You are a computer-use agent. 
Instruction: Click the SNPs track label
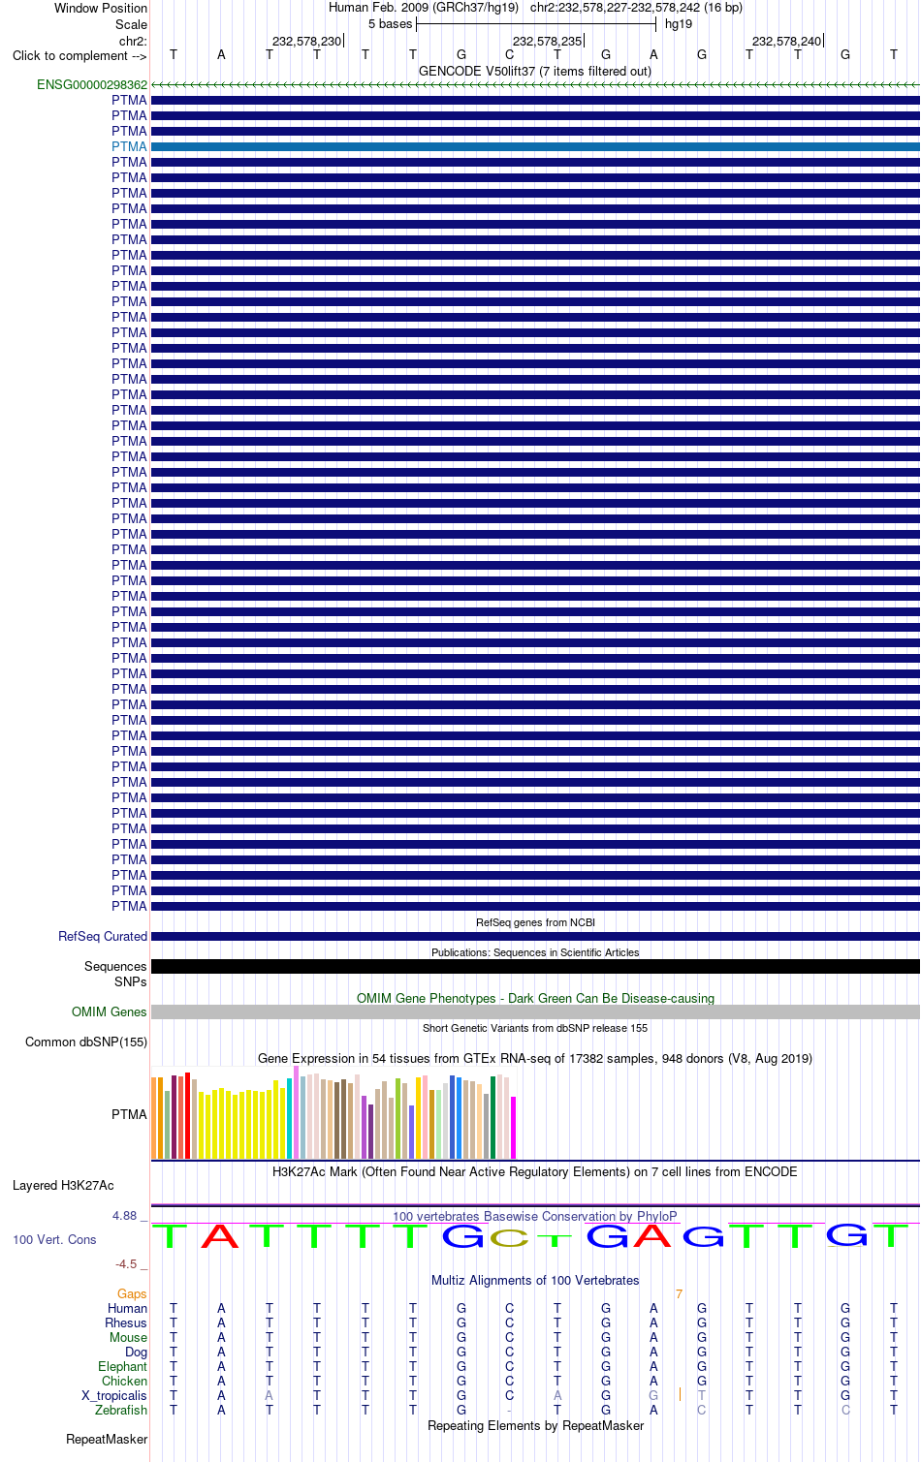coord(130,981)
